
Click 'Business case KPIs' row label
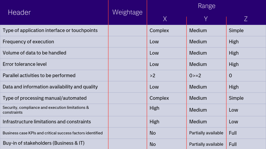53,133
